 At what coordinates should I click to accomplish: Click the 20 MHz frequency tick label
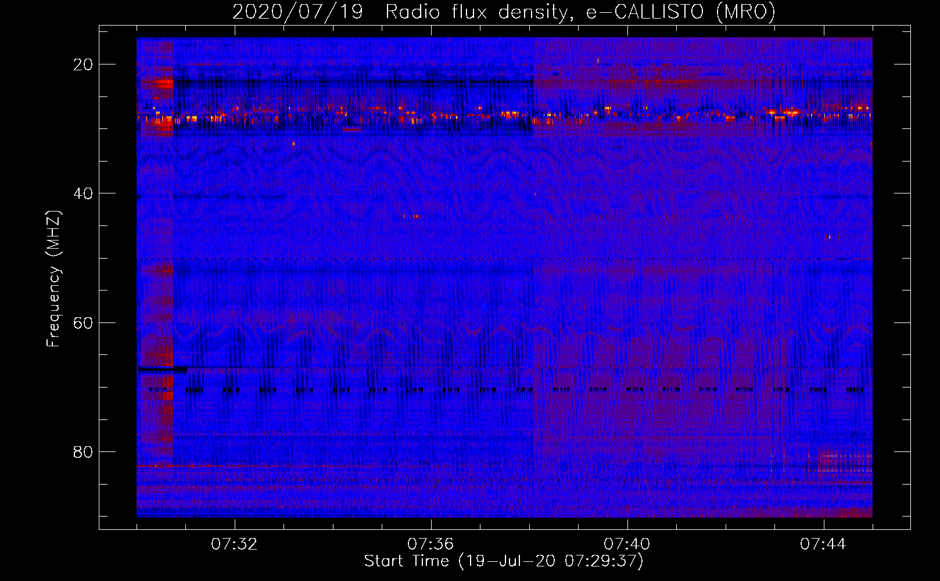point(84,64)
